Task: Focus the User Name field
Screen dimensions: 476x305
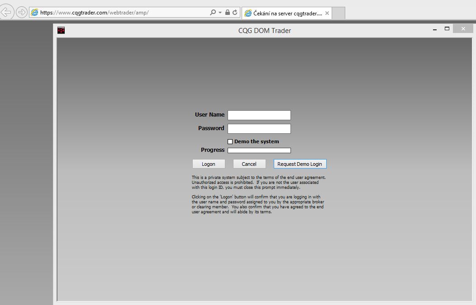Action: pyautogui.click(x=259, y=115)
